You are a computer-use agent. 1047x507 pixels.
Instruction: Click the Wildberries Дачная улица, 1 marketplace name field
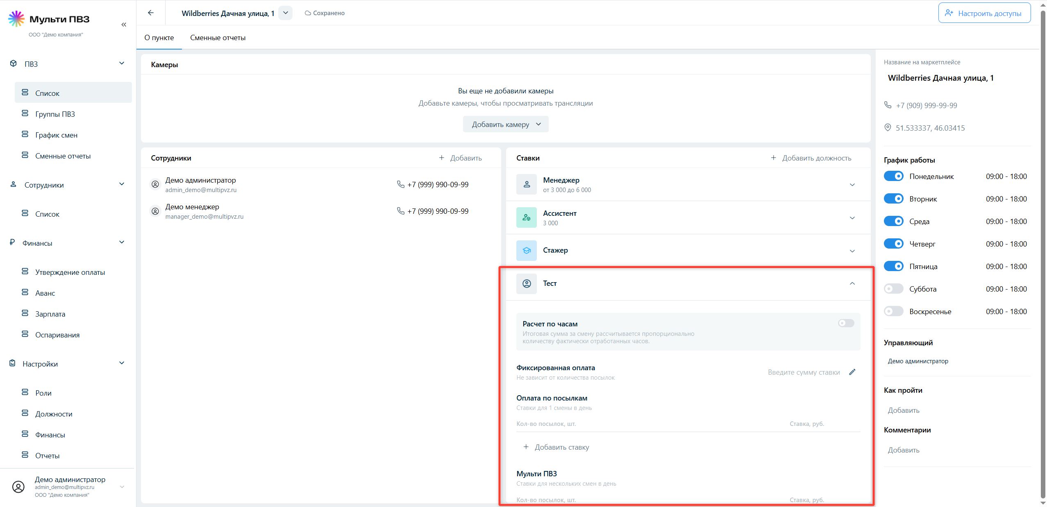[941, 78]
